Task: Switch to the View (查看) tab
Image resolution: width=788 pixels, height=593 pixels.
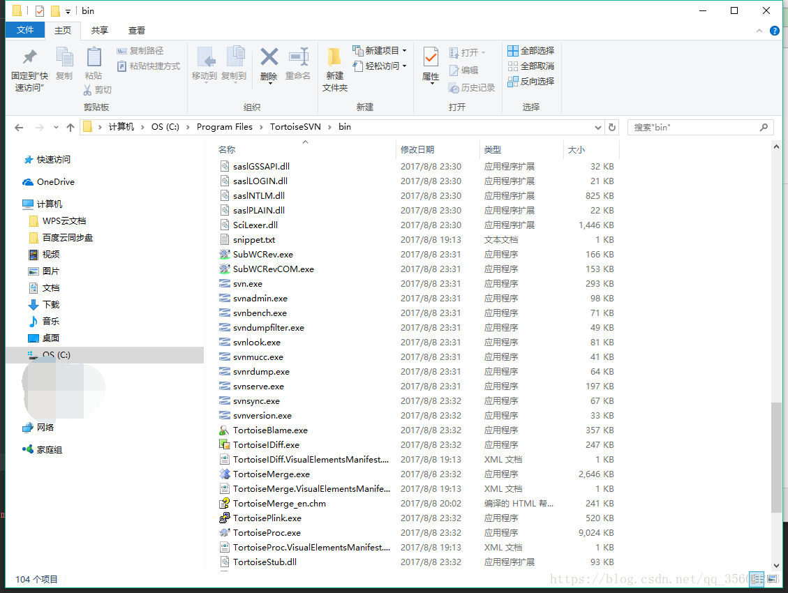Action: pos(137,30)
